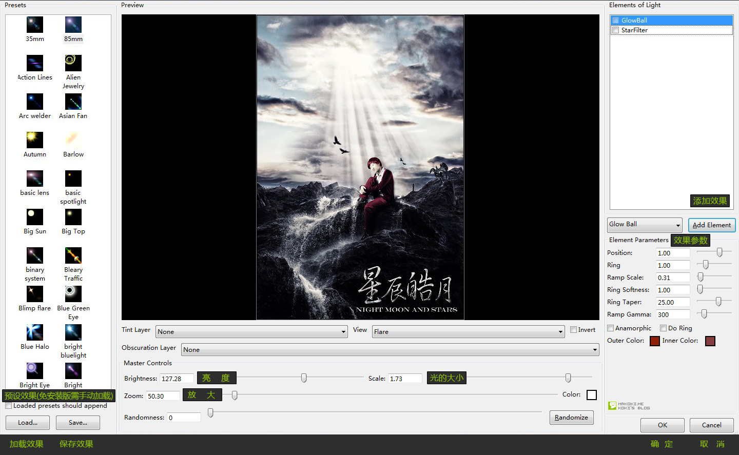Confirm with the OK button

coord(663,425)
